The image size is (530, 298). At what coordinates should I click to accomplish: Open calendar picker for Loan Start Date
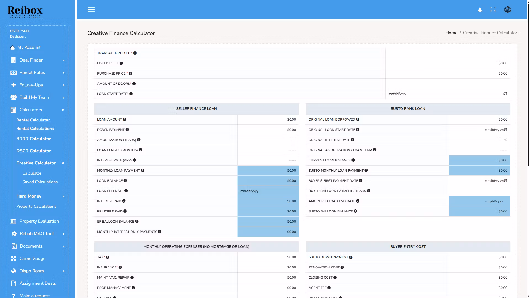pyautogui.click(x=505, y=94)
